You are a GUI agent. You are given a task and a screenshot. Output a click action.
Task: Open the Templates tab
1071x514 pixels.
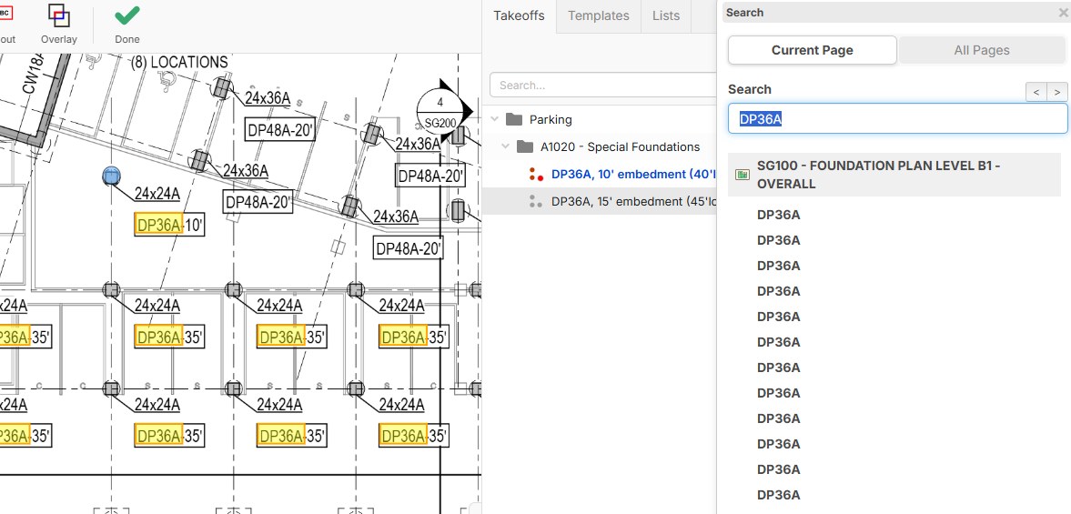pyautogui.click(x=598, y=15)
